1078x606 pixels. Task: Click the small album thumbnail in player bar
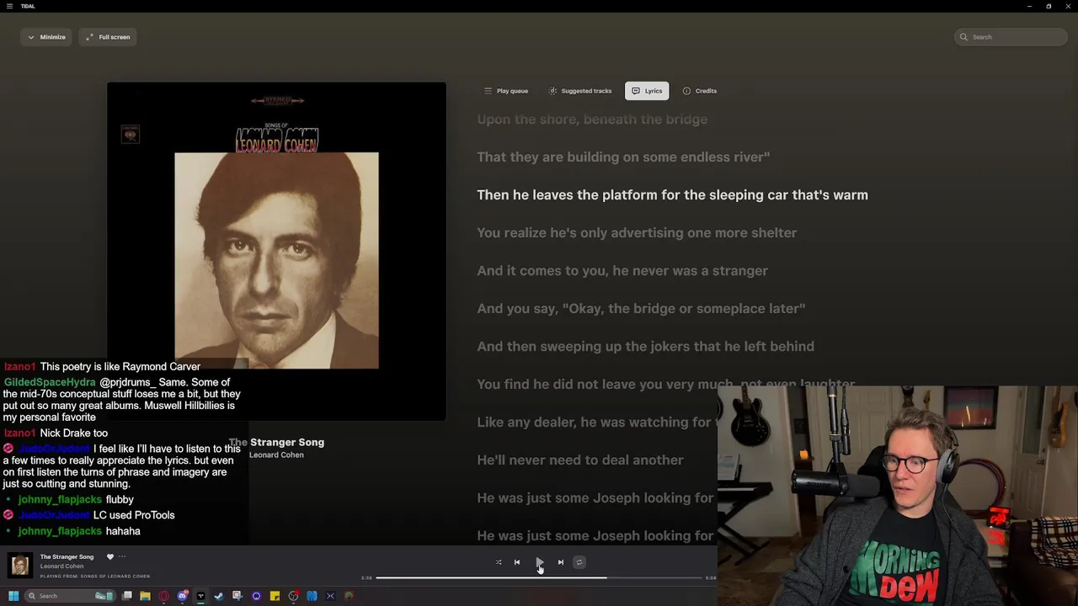pyautogui.click(x=19, y=565)
